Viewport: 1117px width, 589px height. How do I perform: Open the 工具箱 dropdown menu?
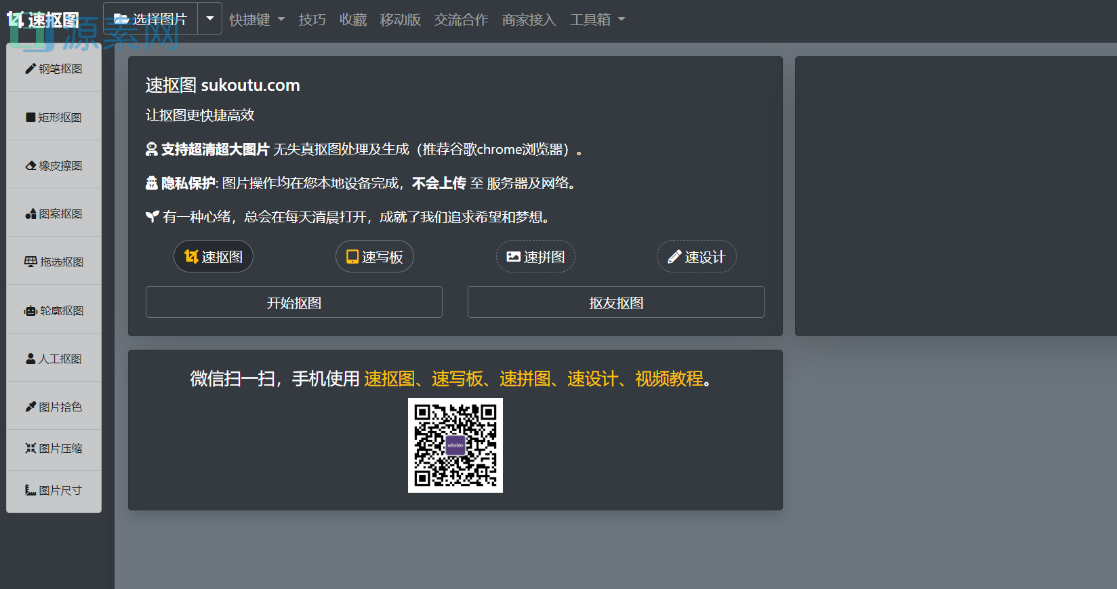point(597,20)
